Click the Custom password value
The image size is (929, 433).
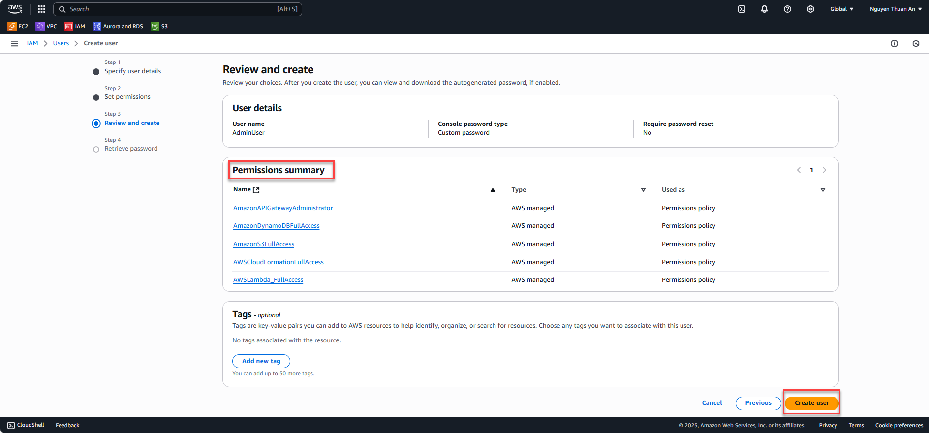(464, 133)
